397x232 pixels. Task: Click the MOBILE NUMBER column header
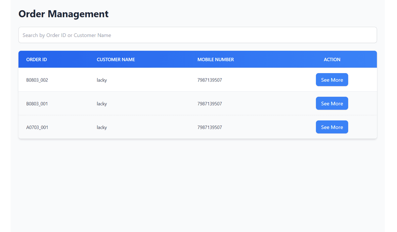[x=216, y=59]
